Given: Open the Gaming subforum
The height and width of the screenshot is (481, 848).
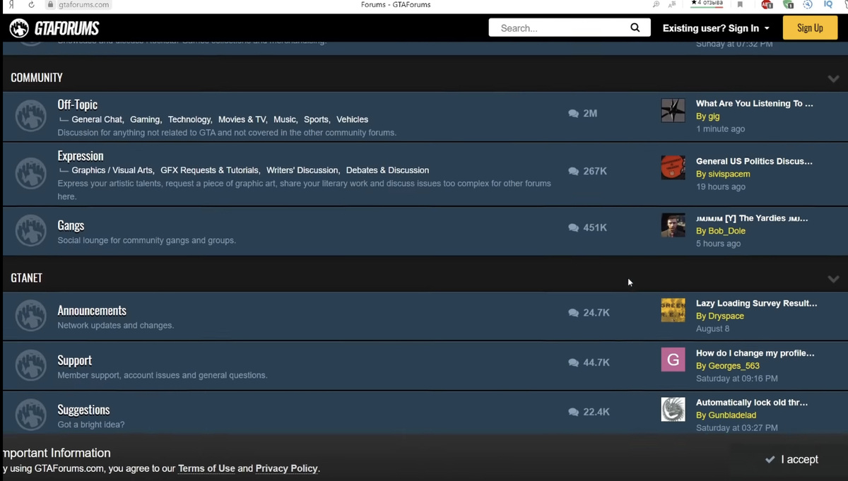Looking at the screenshot, I should (145, 119).
